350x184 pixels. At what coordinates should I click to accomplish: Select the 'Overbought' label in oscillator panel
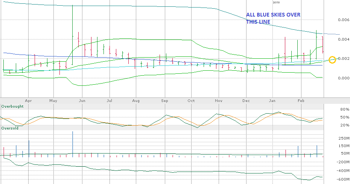12,106
